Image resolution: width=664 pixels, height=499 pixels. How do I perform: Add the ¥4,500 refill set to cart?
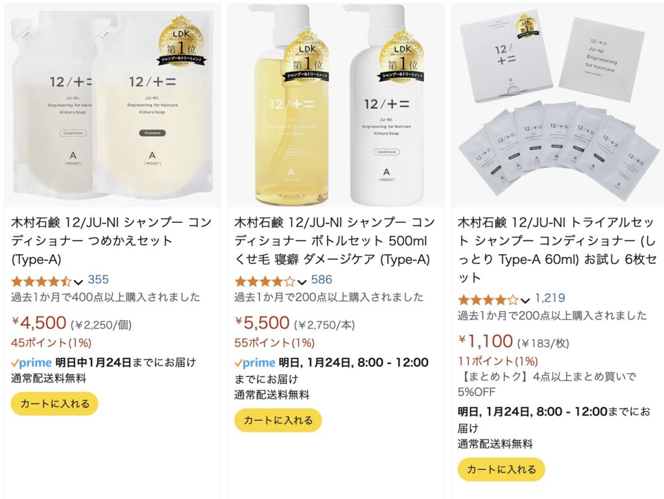(54, 404)
